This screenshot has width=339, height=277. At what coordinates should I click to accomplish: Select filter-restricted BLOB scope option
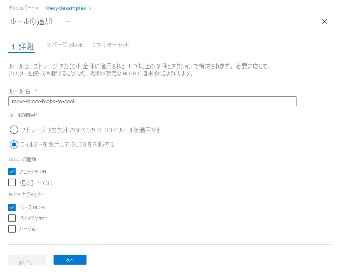(x=14, y=144)
